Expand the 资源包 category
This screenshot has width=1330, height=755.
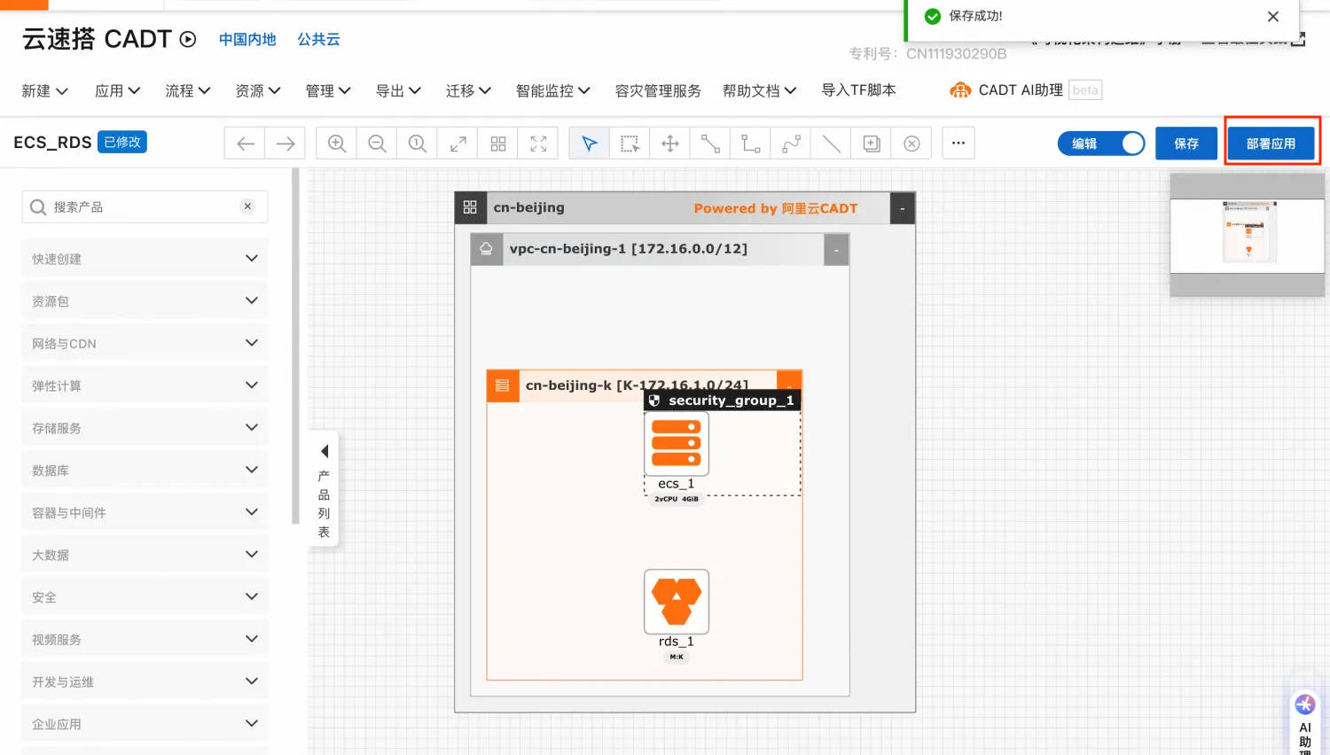(x=145, y=301)
